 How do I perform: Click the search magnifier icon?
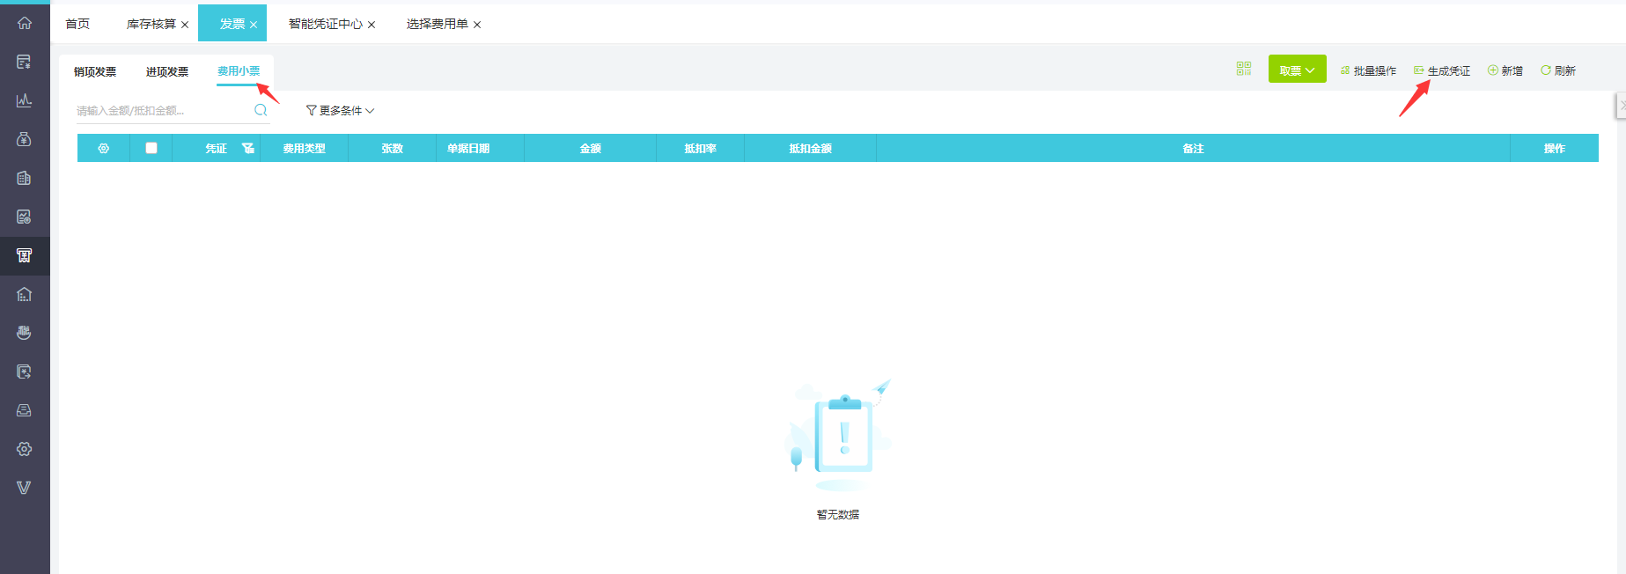click(261, 110)
